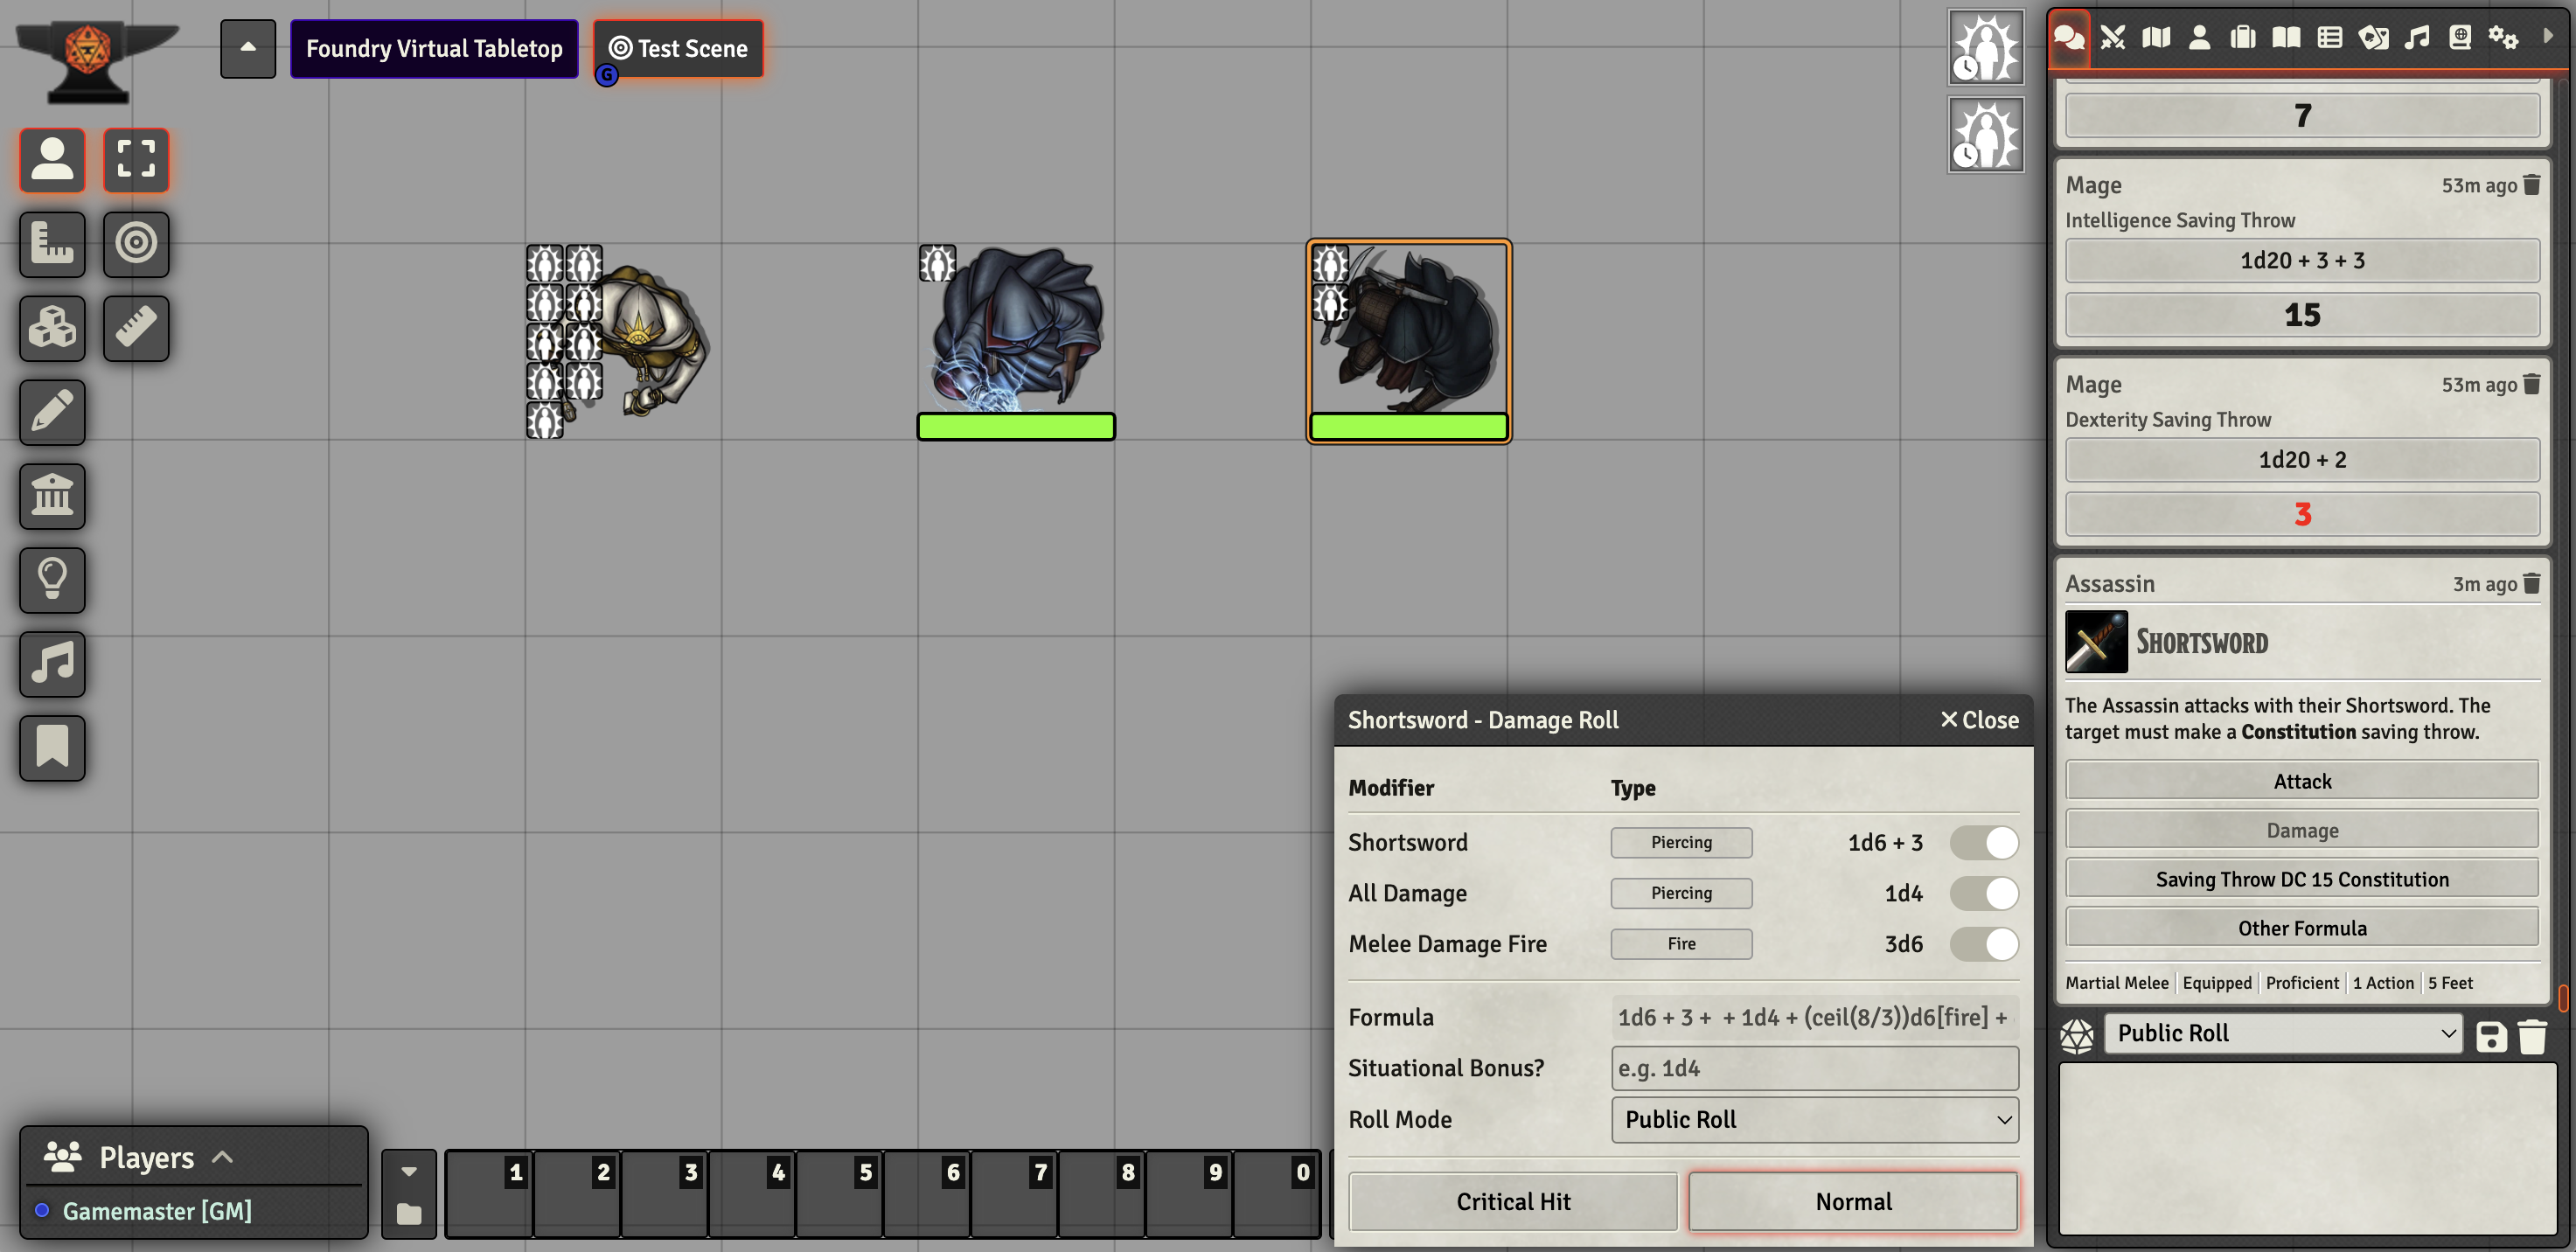Toggle off the All Damage 1d4 modifier
Screen dimensions: 2576x1252
click(1985, 893)
